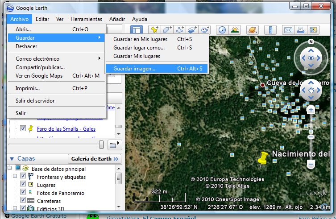
Task: Open the historical imagery clock icon
Action: [x=222, y=30]
